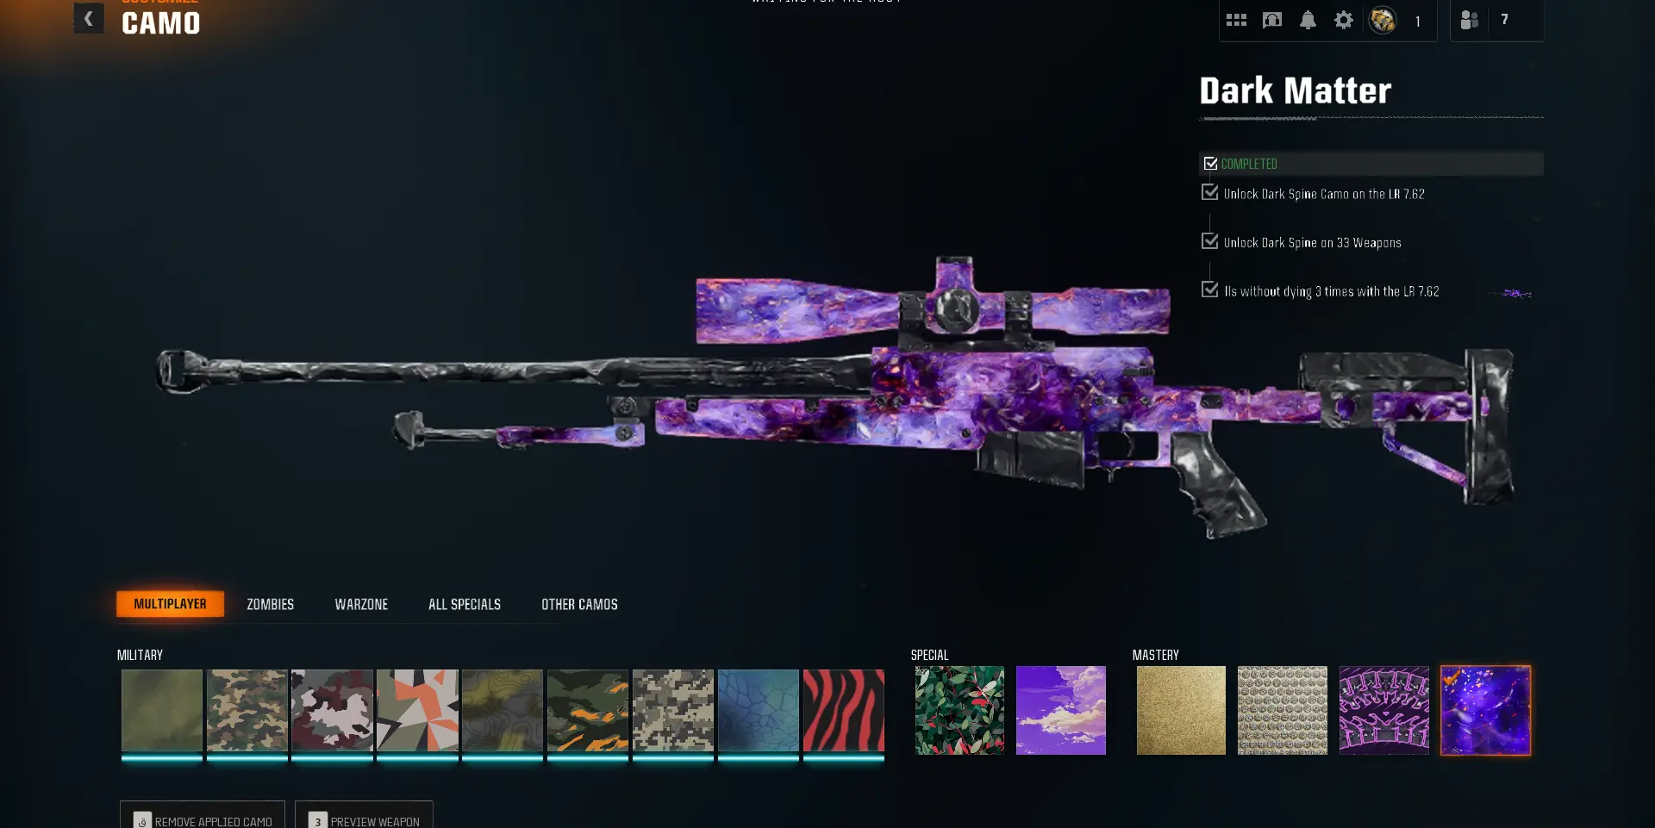This screenshot has width=1655, height=828.
Task: Click Remove Applied Camo button
Action: click(203, 816)
